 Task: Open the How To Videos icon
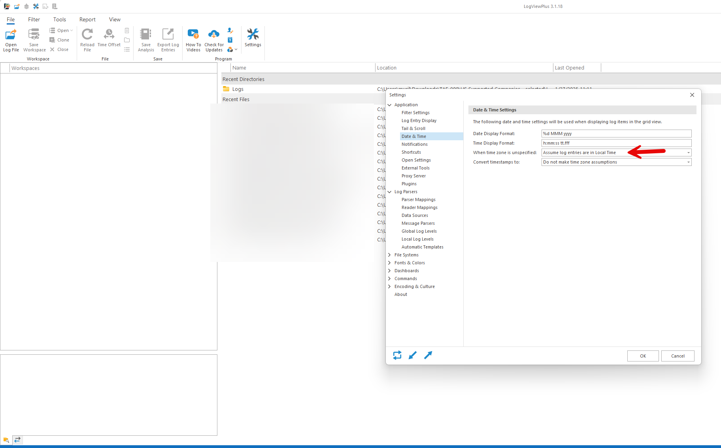coord(193,34)
